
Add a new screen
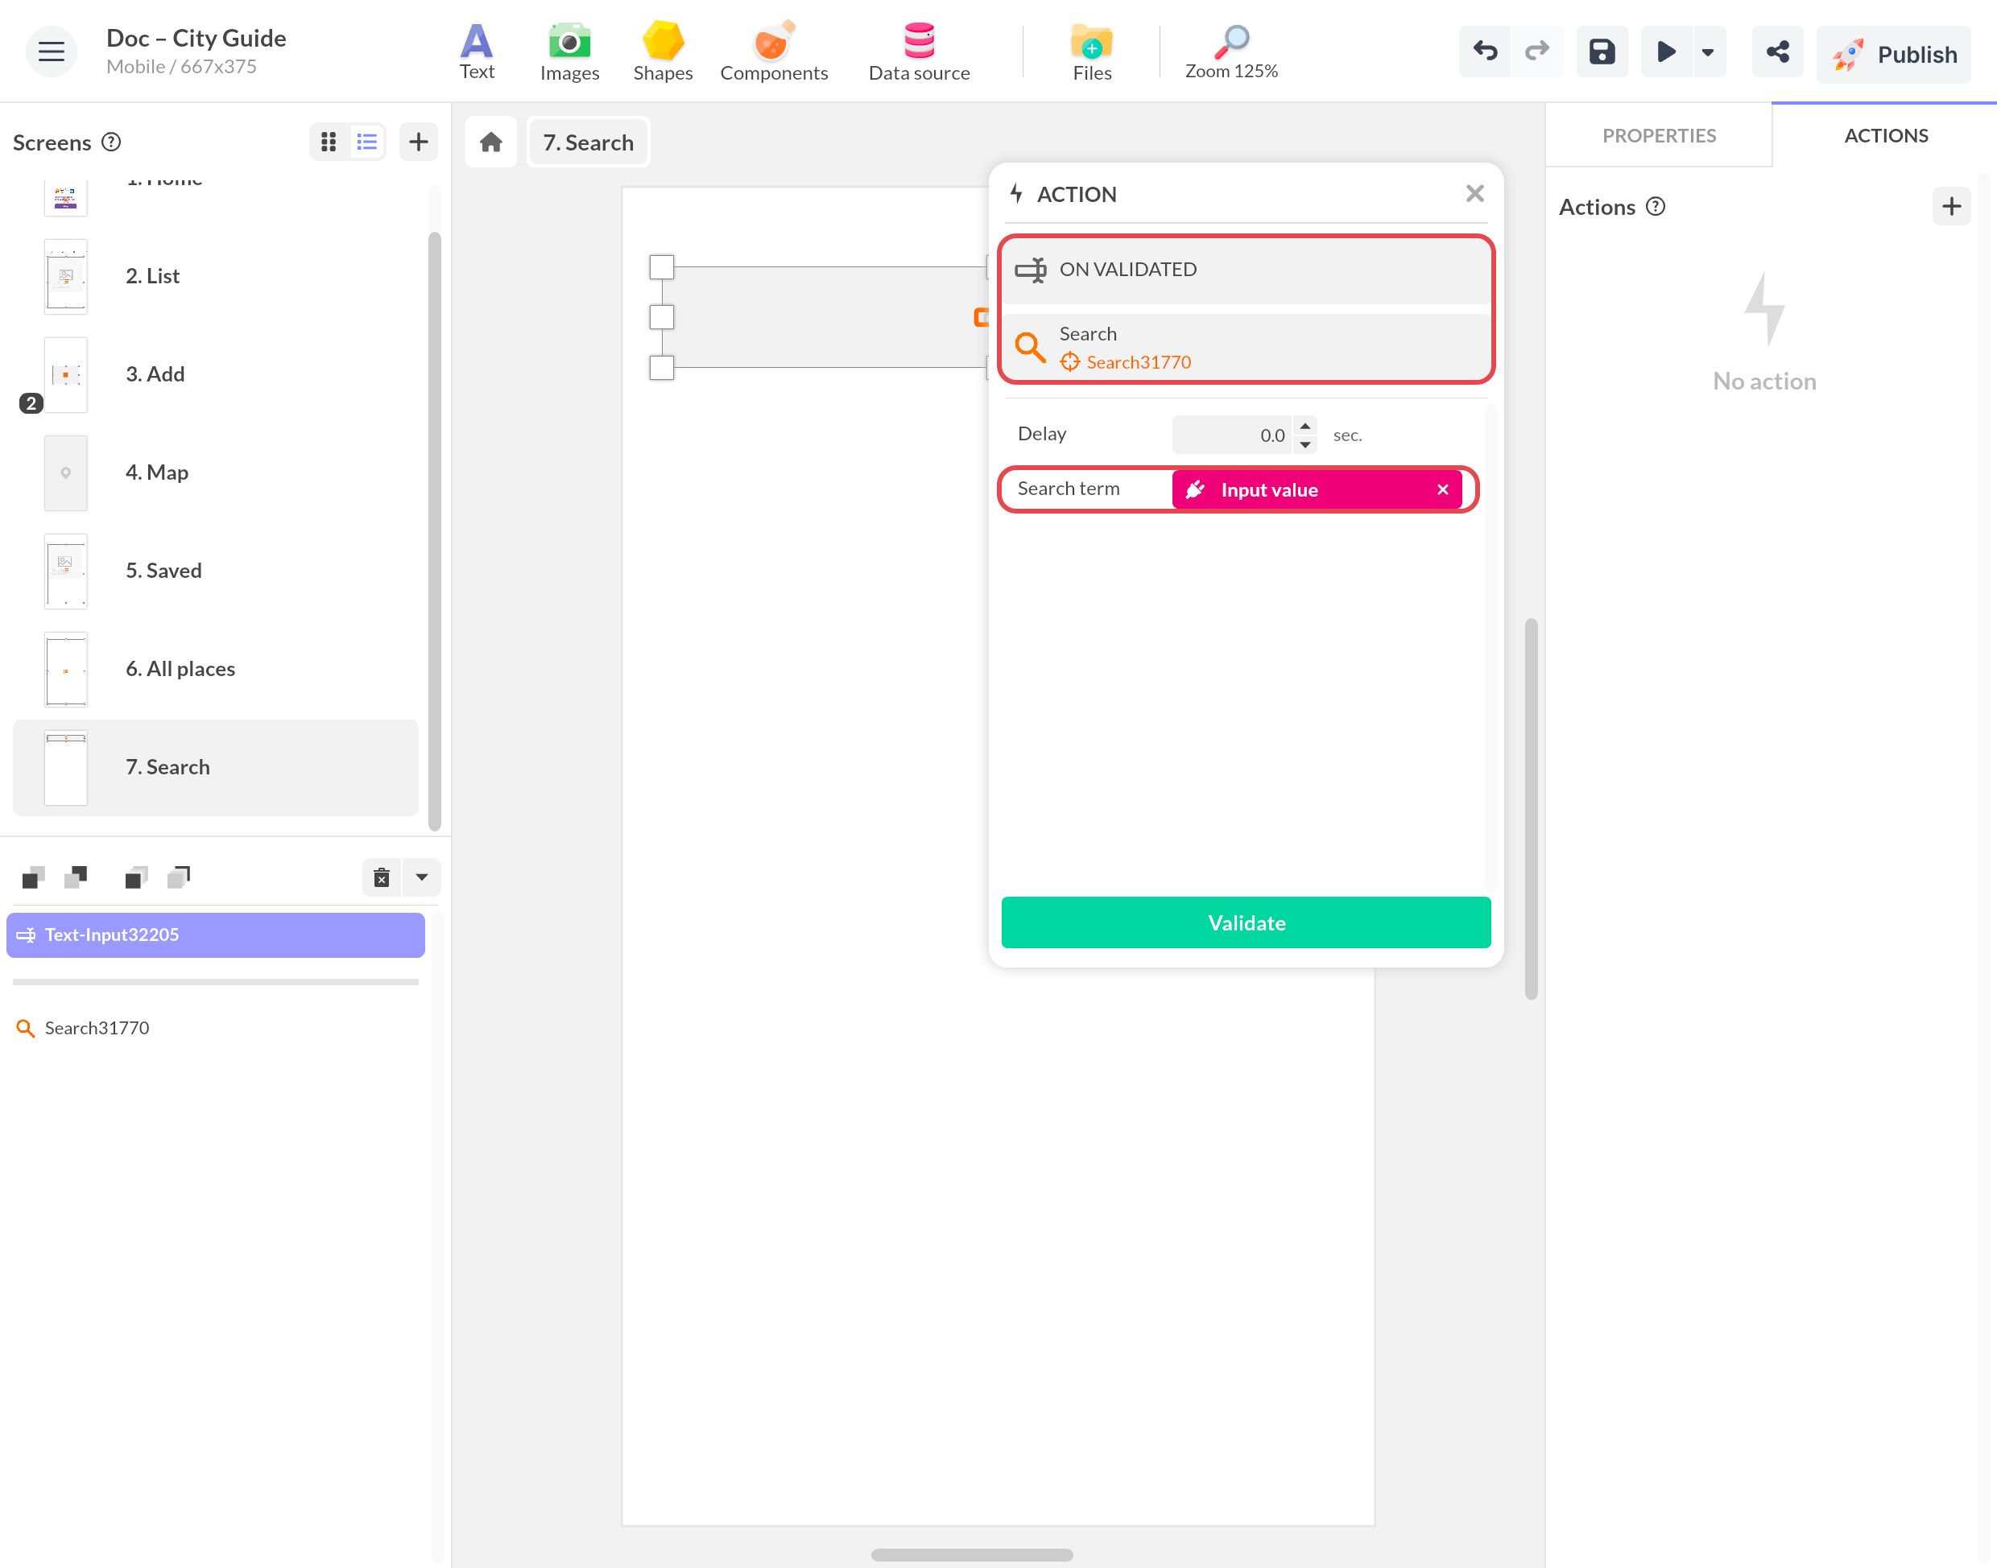419,142
